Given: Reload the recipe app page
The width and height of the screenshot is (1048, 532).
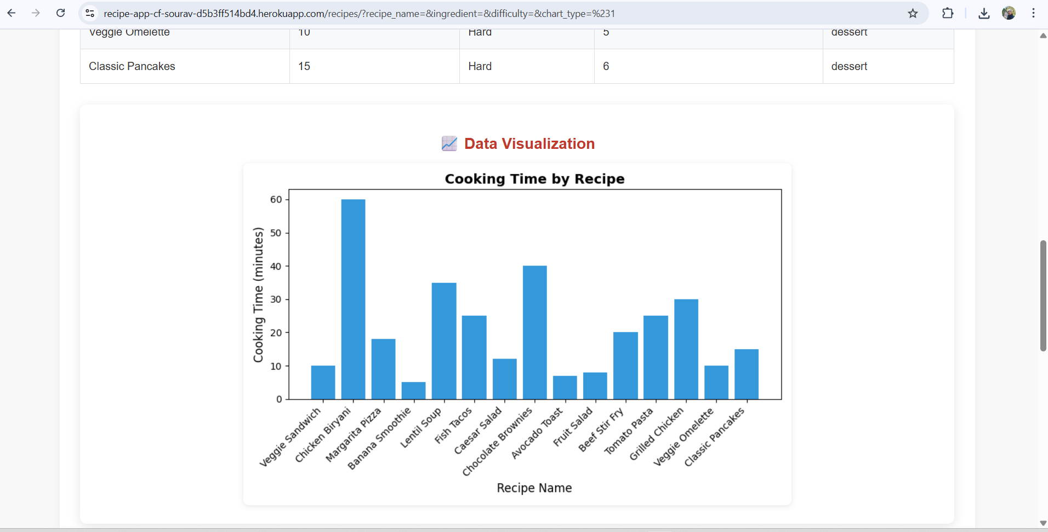Looking at the screenshot, I should point(61,13).
